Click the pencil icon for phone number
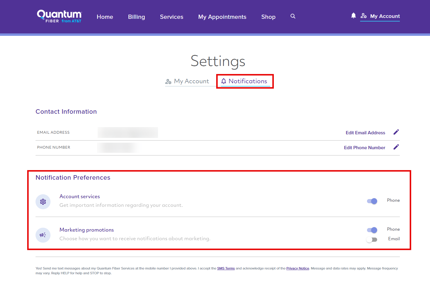 click(396, 147)
